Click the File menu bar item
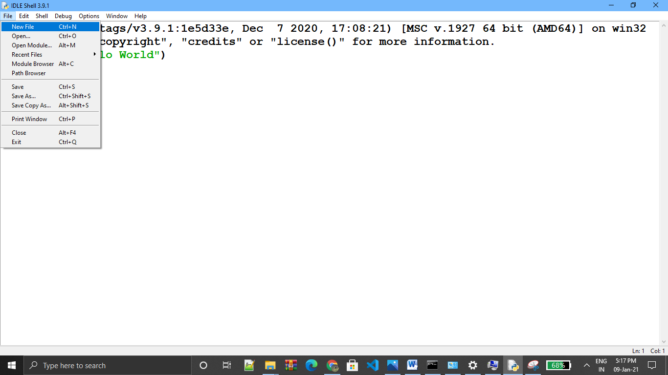This screenshot has width=668, height=375. [7, 16]
